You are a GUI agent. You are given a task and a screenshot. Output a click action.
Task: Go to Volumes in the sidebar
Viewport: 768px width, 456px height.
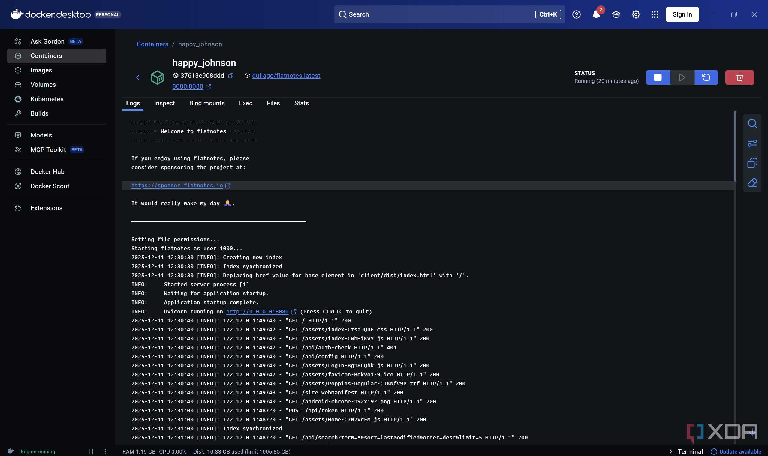click(56, 84)
